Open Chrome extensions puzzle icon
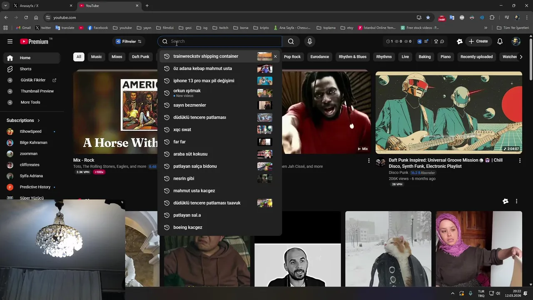The image size is (533, 300). click(x=492, y=17)
